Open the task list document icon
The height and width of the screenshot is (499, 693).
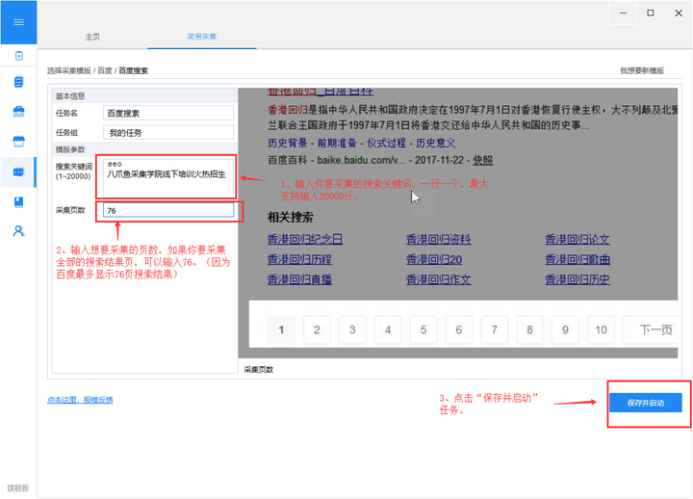(18, 82)
